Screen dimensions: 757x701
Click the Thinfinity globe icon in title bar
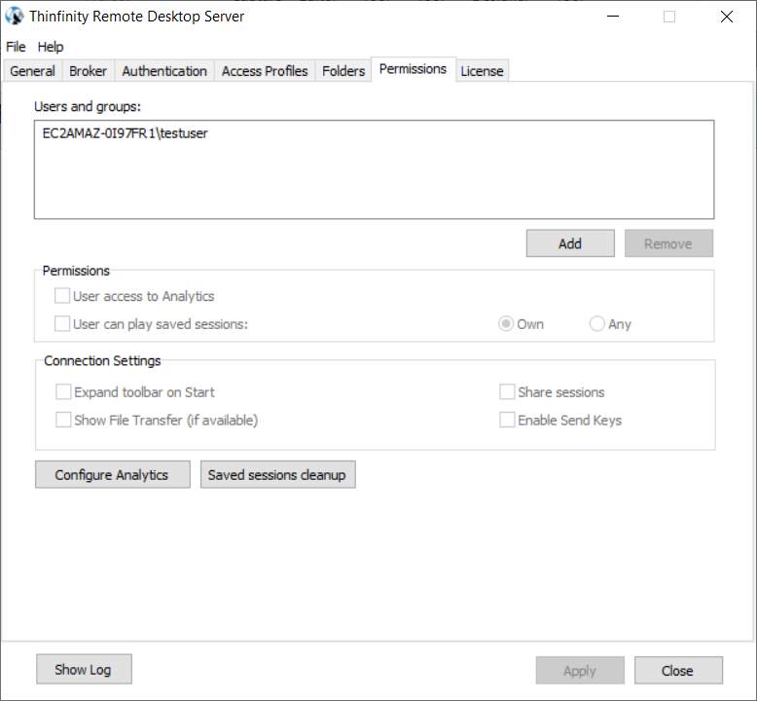coord(15,16)
